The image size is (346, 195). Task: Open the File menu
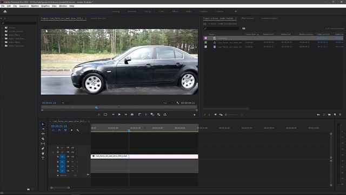3,6
